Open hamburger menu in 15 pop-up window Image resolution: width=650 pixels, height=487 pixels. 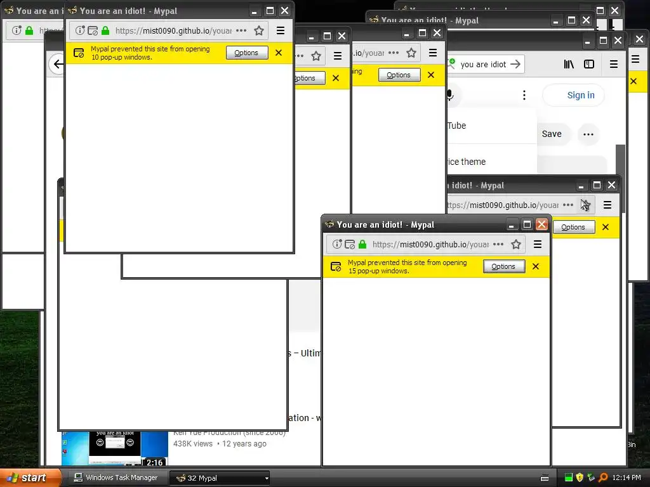point(538,244)
